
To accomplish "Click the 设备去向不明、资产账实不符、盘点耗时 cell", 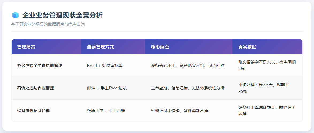I will [x=189, y=66].
